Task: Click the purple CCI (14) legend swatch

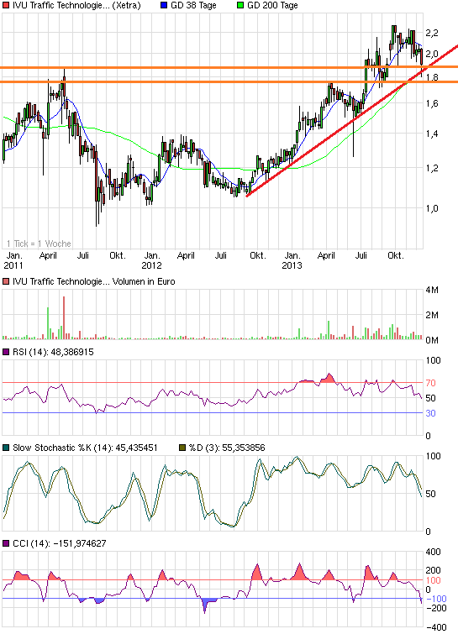Action: [x=6, y=543]
